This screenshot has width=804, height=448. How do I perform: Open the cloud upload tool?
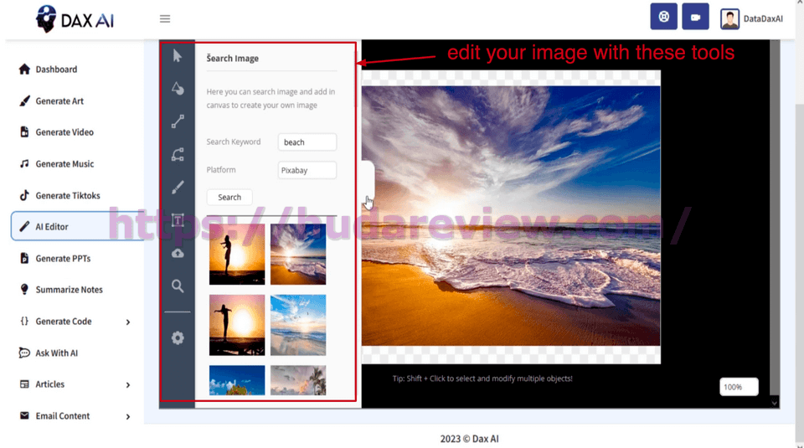point(178,253)
